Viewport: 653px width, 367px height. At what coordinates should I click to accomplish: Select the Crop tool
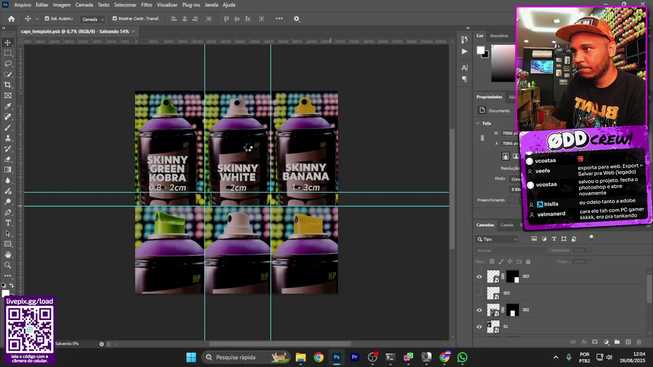click(8, 85)
